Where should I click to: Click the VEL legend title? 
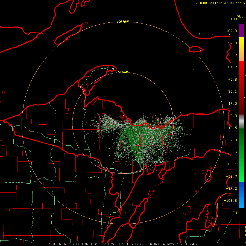[x=240, y=16]
